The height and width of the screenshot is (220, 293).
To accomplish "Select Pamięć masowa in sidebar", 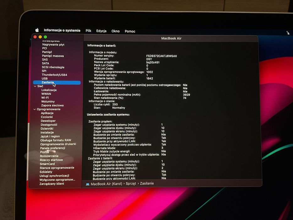I will click(x=53, y=56).
